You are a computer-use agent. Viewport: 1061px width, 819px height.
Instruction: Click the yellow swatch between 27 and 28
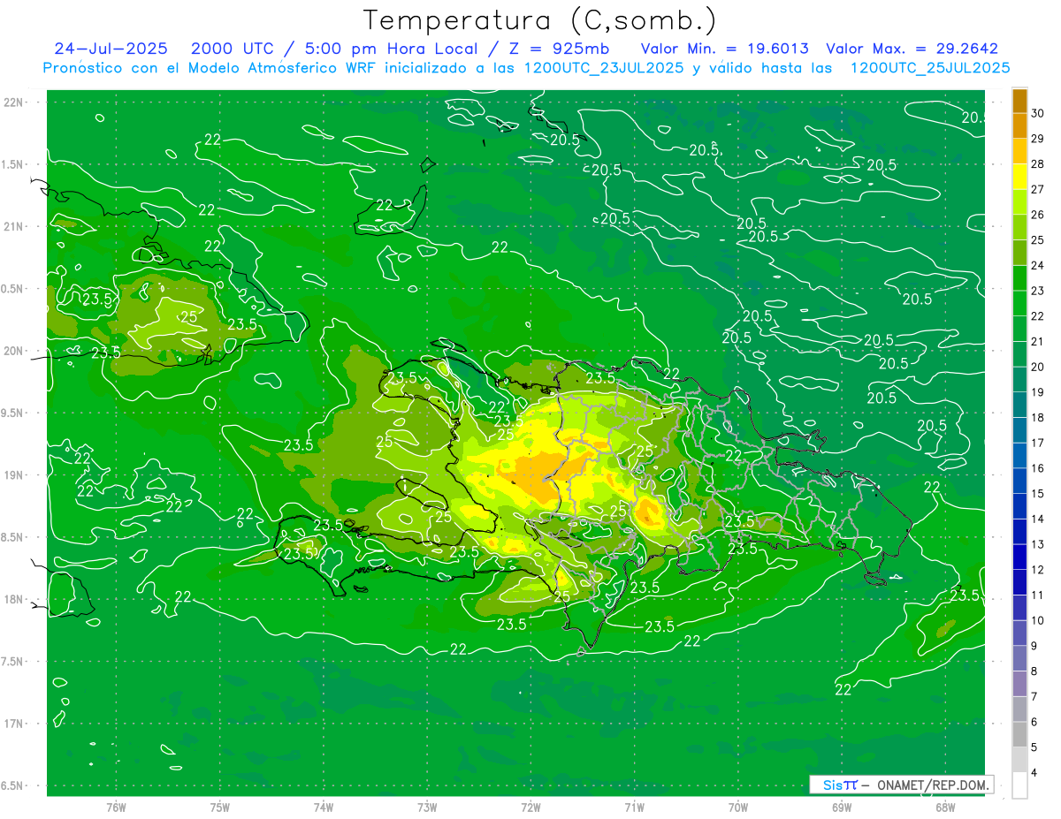[x=1019, y=177]
